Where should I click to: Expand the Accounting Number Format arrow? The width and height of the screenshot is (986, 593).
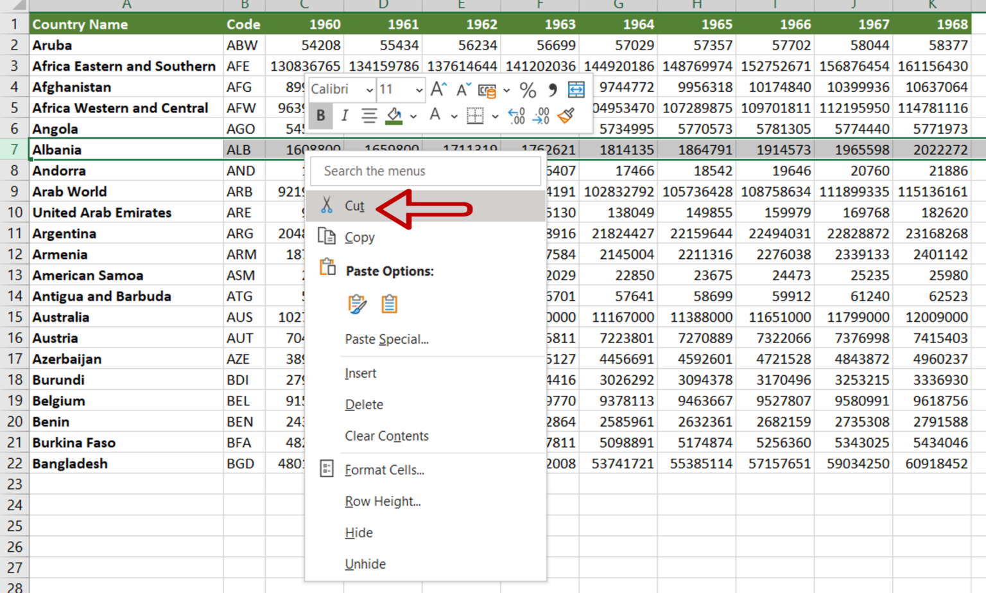(x=506, y=91)
